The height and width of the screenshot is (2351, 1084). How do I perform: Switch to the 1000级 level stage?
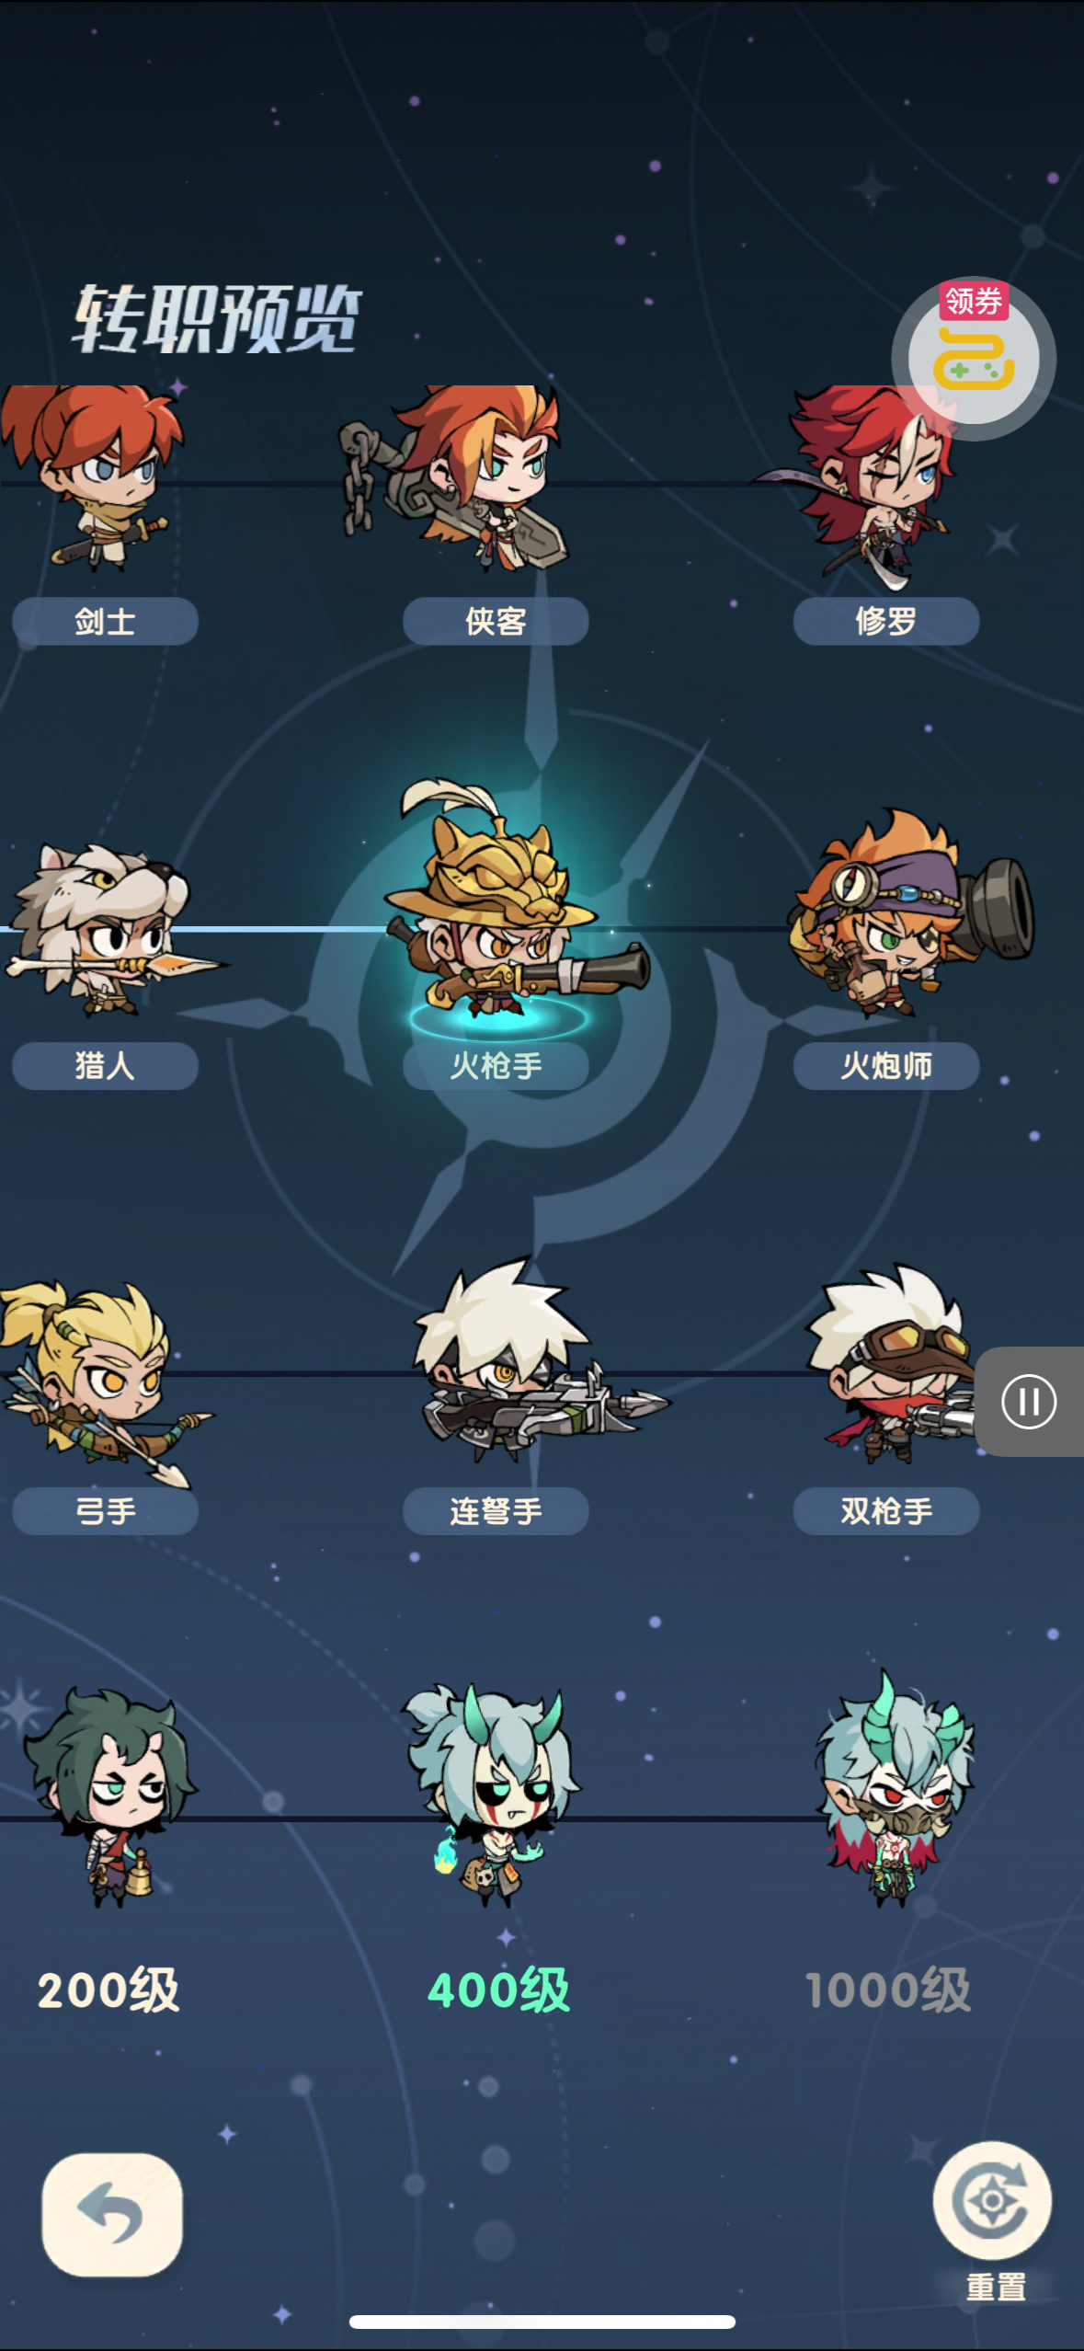(x=887, y=1990)
